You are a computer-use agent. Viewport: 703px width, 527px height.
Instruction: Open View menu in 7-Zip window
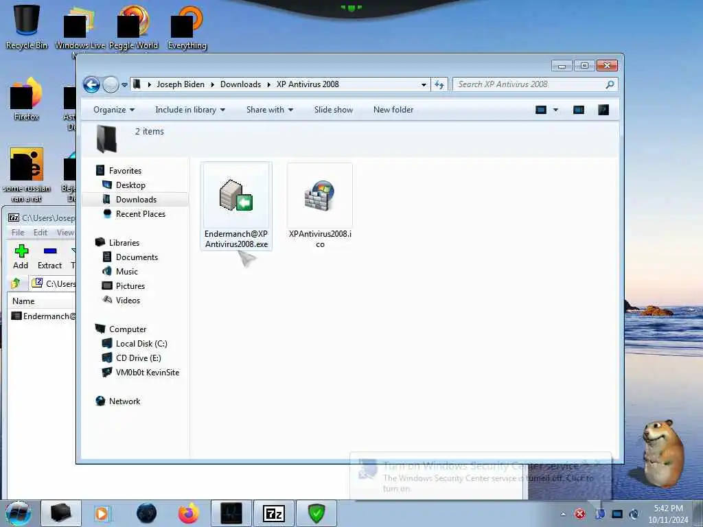65,232
